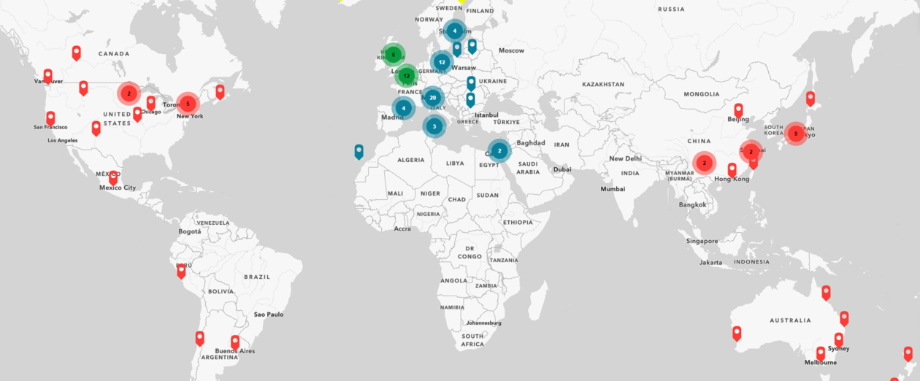Screen dimensions: 920x381
Task: Select the red pin at Mexico City
Action: [x=113, y=177]
